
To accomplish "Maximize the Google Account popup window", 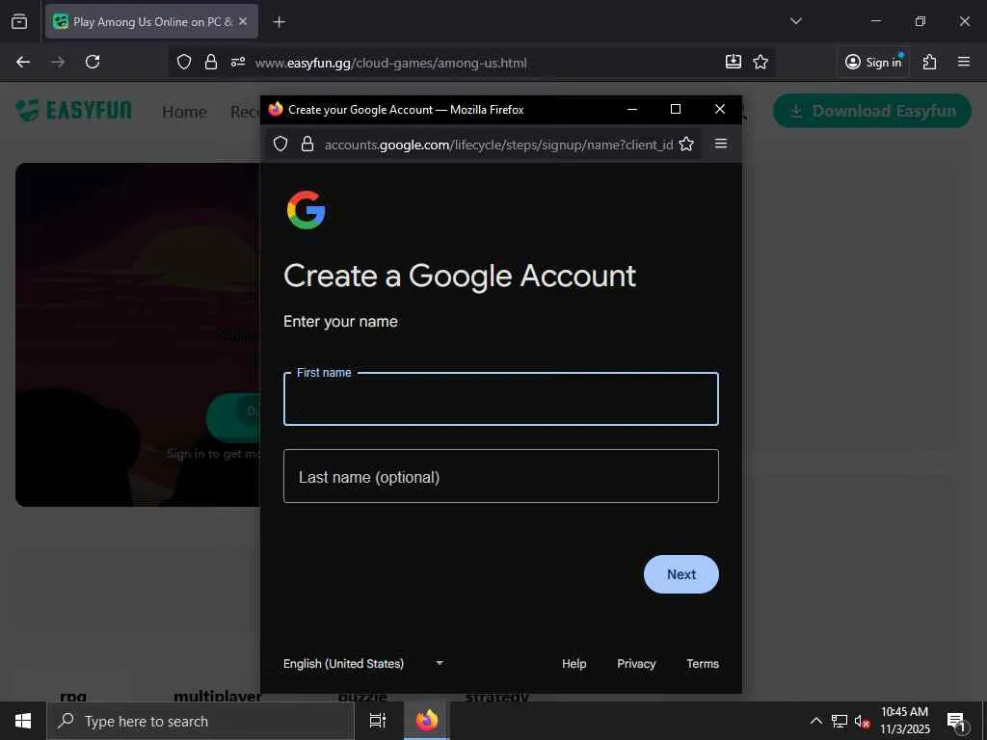I will click(676, 110).
